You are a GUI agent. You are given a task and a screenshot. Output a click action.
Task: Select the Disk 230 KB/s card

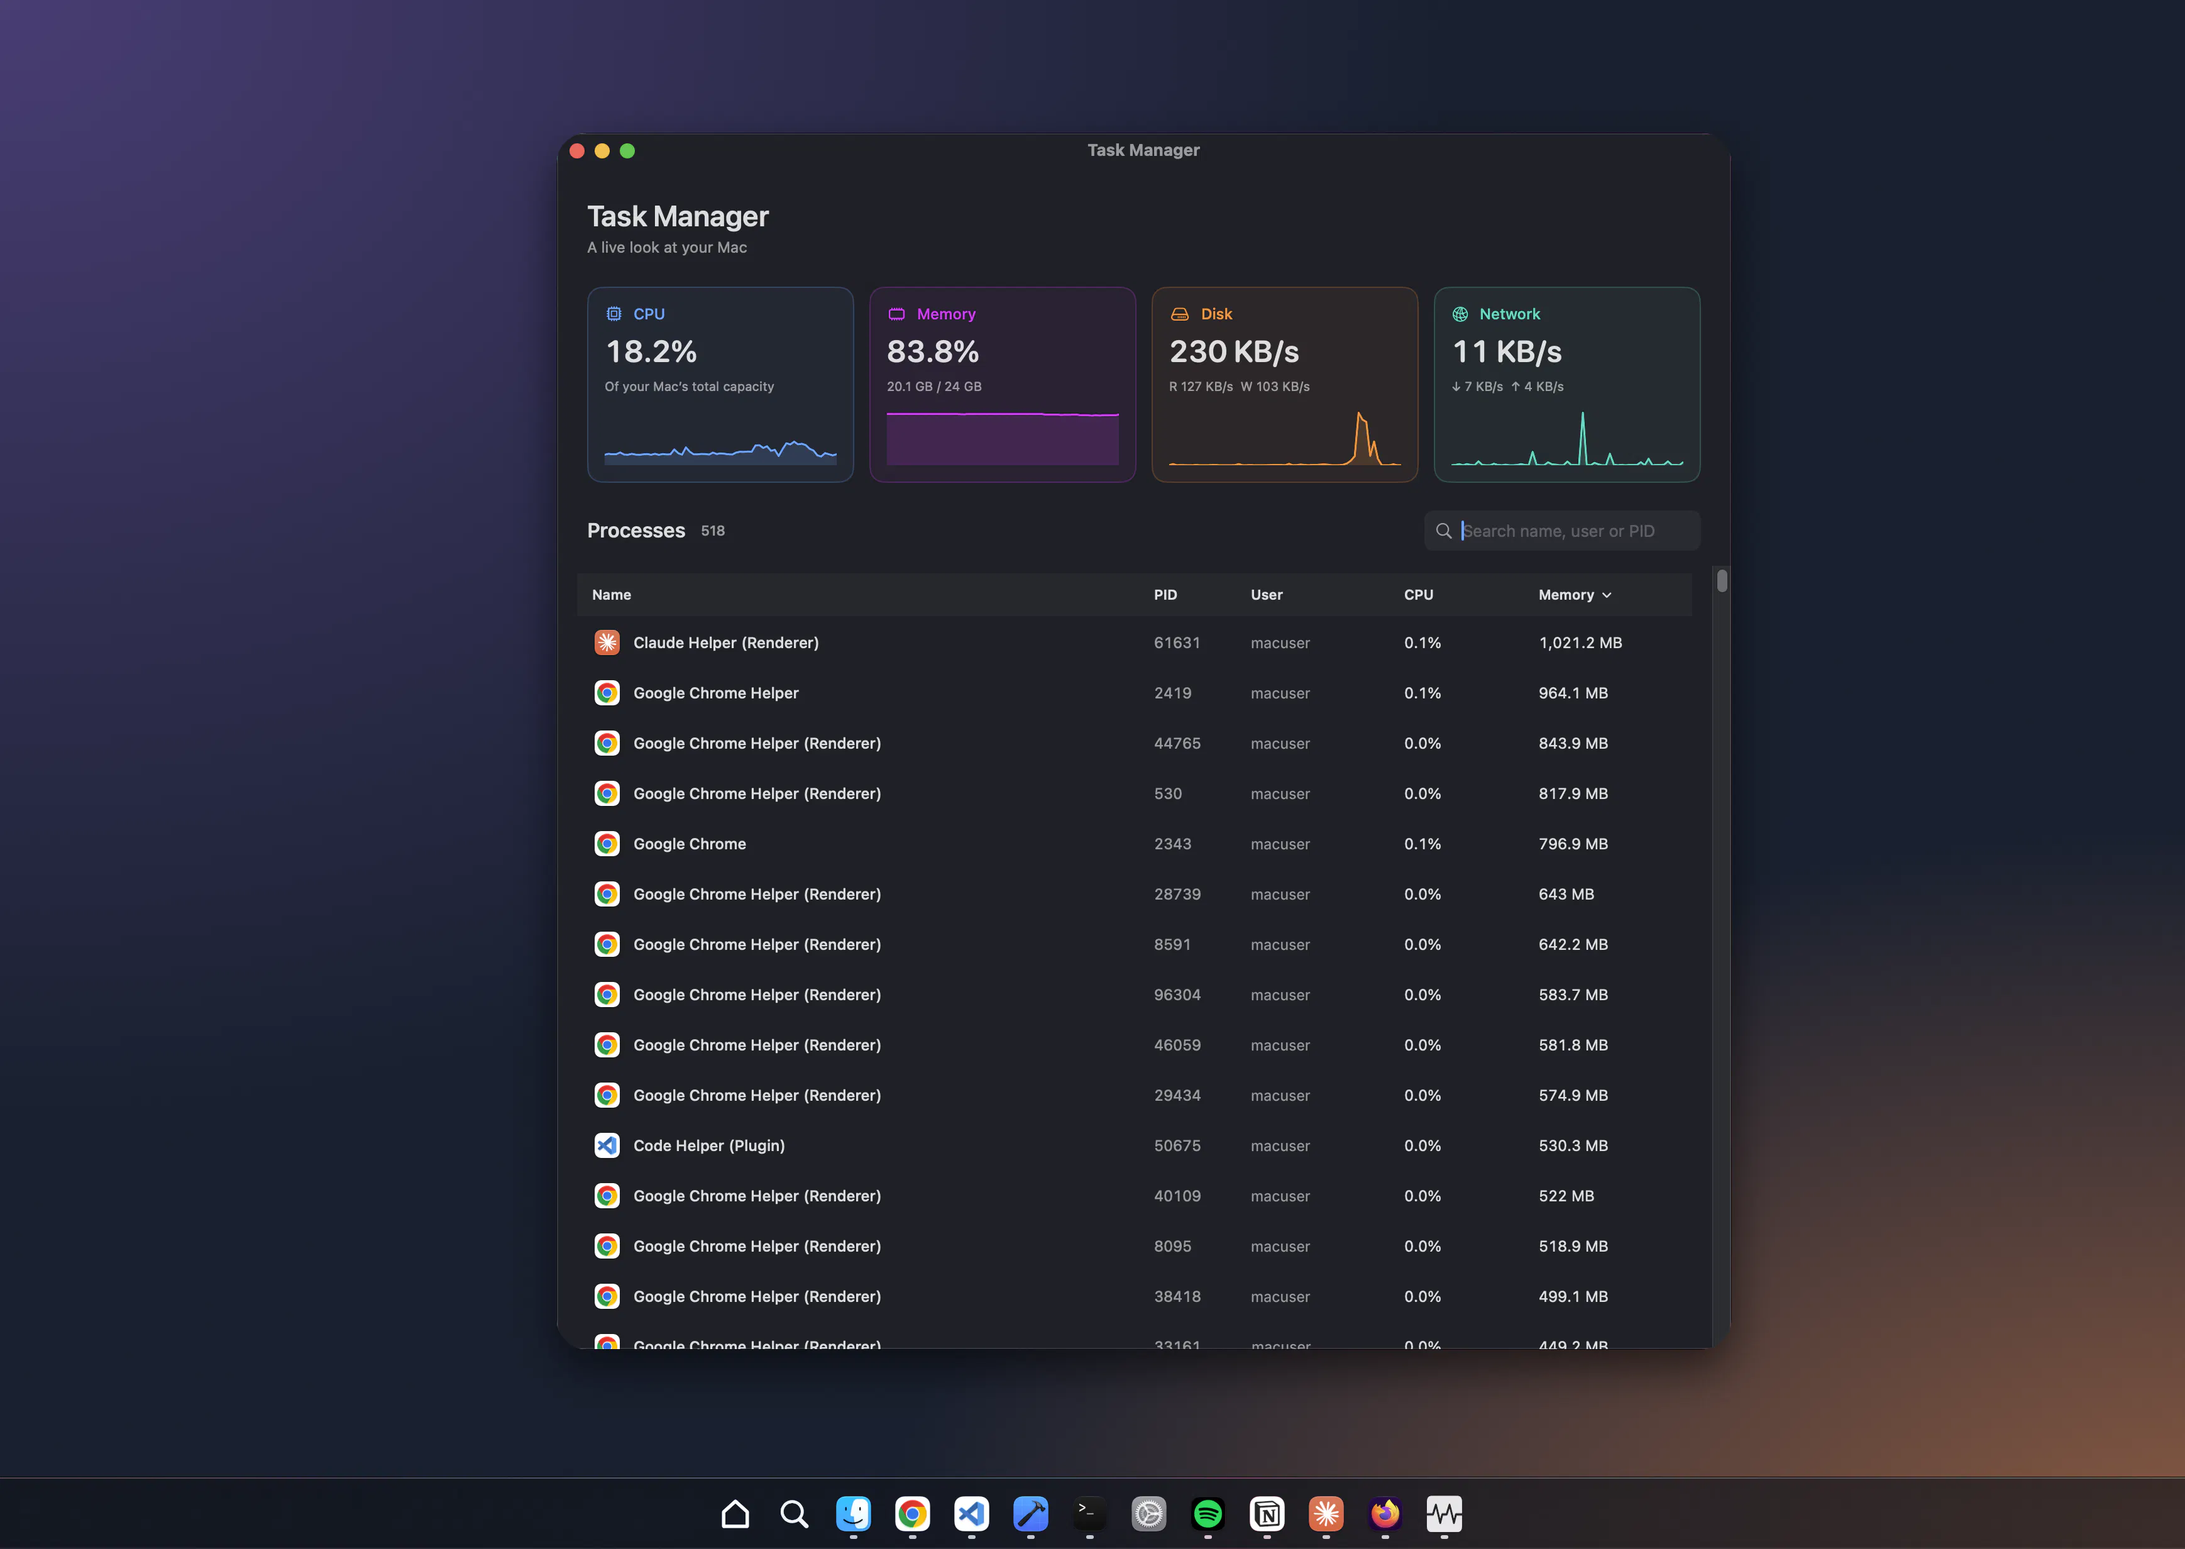1285,384
